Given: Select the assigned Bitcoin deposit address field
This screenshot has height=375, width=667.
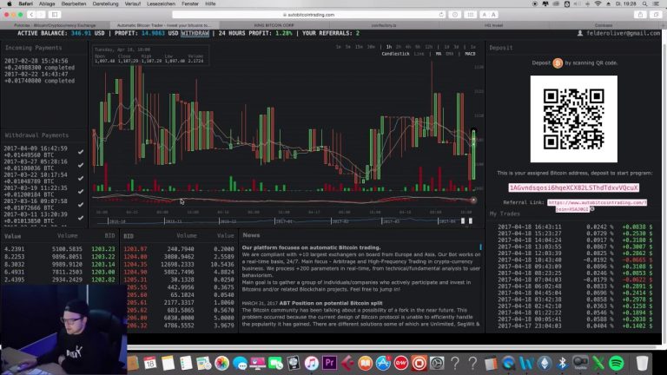Looking at the screenshot, I should pyautogui.click(x=573, y=187).
